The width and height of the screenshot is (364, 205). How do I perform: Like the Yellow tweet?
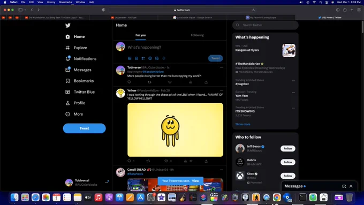166,161
